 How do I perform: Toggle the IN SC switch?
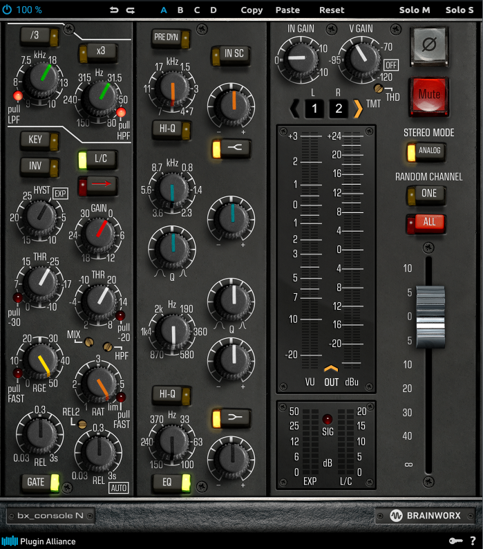pyautogui.click(x=231, y=55)
